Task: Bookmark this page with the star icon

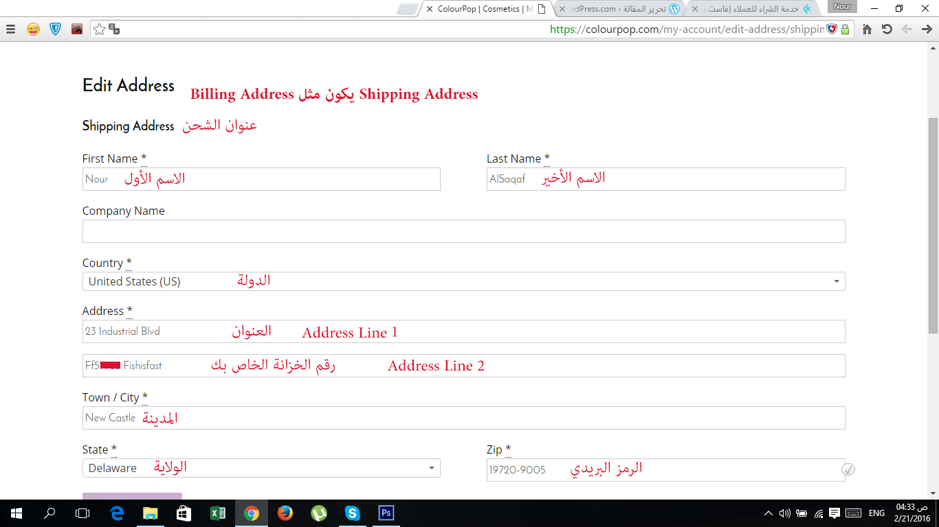Action: [x=100, y=30]
